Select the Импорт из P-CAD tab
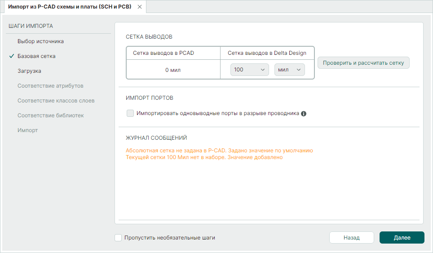433x253 pixels. (70, 7)
